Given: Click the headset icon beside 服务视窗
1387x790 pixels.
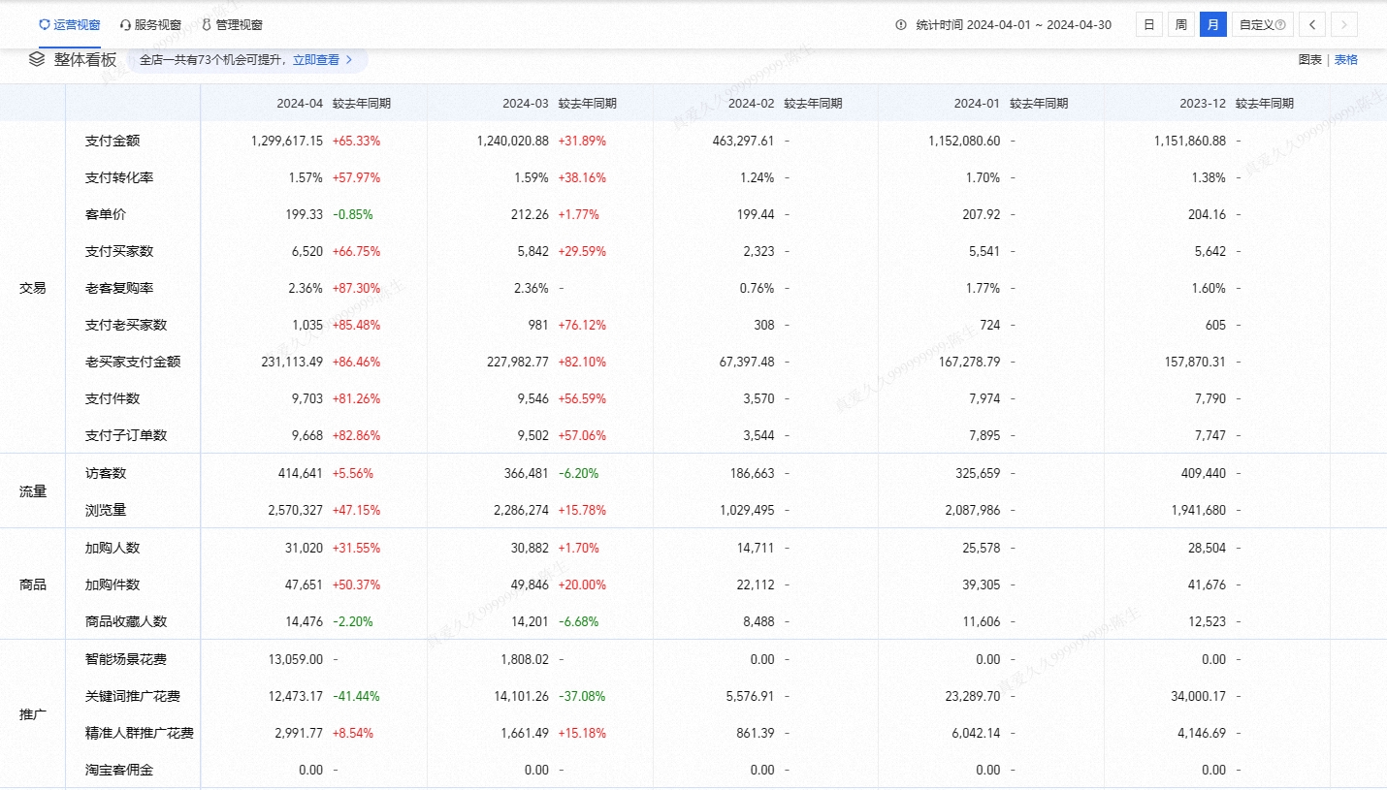Looking at the screenshot, I should pyautogui.click(x=125, y=25).
